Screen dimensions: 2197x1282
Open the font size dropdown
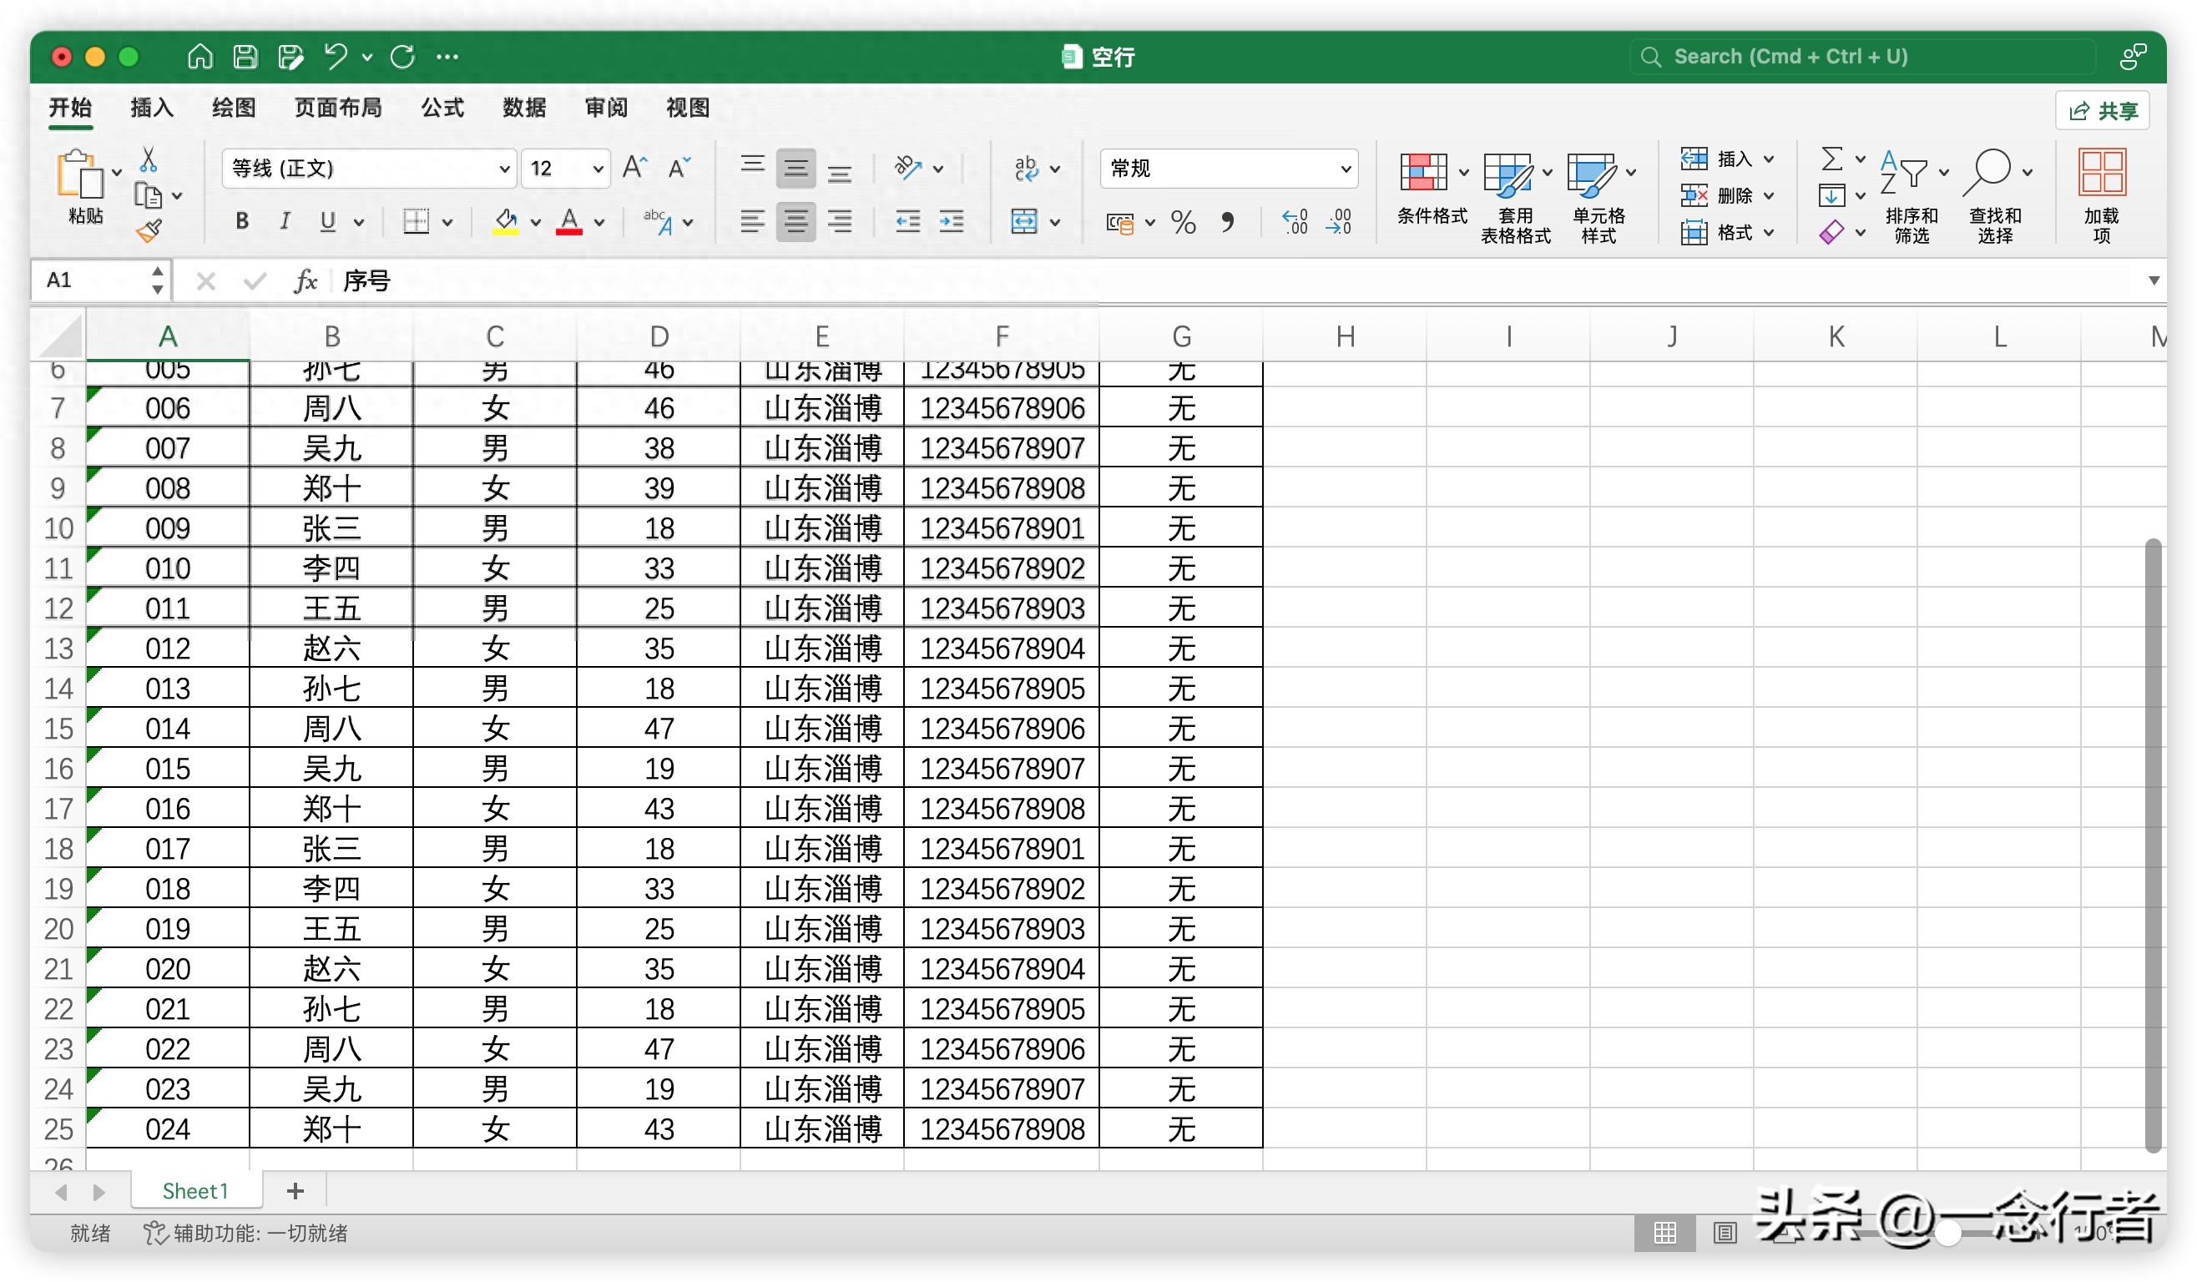pos(598,169)
